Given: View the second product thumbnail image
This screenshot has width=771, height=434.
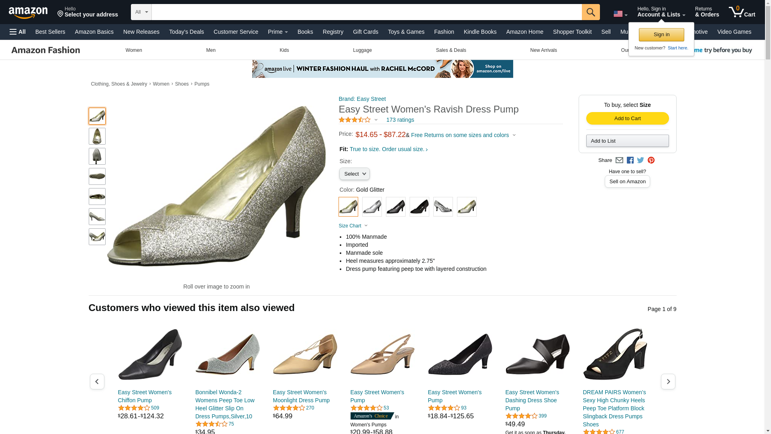Looking at the screenshot, I should point(97,136).
